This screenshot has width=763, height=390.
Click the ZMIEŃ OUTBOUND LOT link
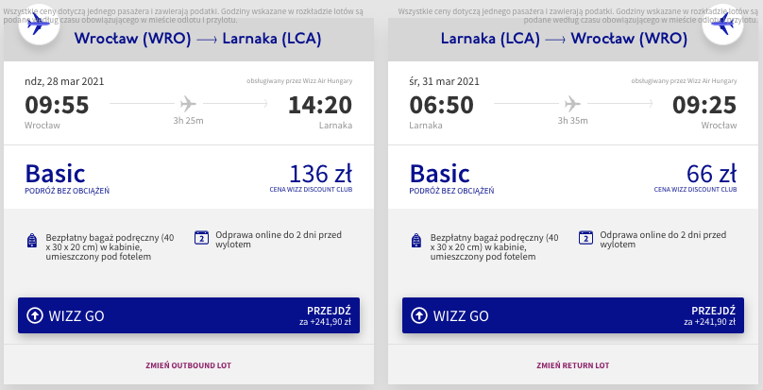(x=189, y=365)
